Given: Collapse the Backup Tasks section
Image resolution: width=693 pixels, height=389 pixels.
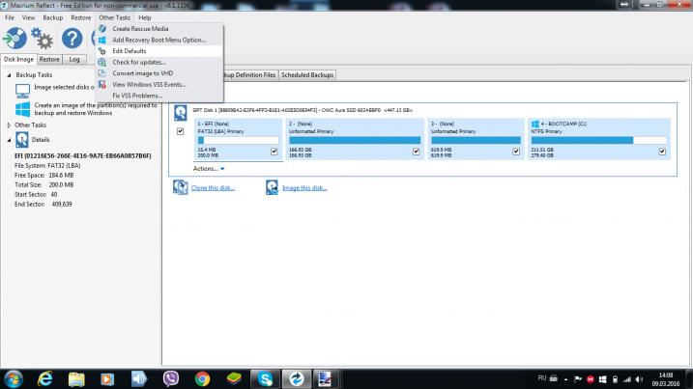Looking at the screenshot, I should (x=9, y=75).
